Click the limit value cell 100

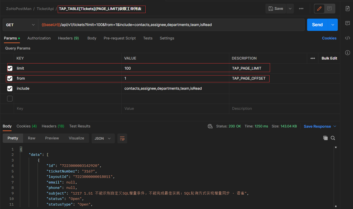pyautogui.click(x=175, y=68)
